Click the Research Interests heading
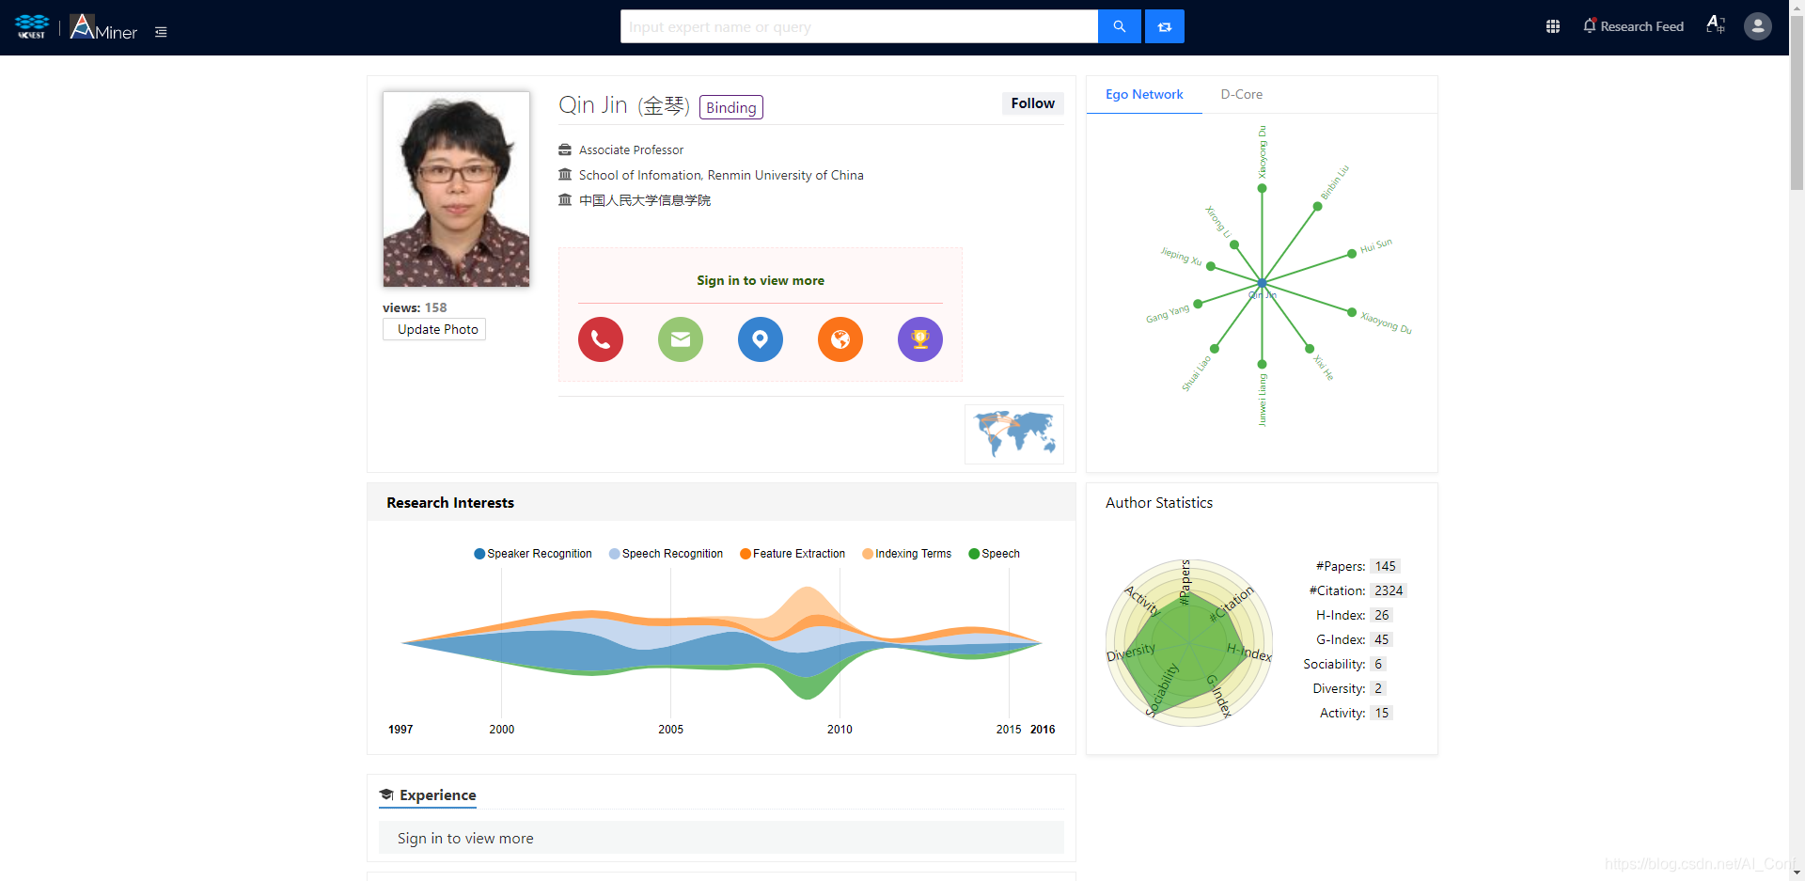The width and height of the screenshot is (1805, 881). click(x=450, y=503)
